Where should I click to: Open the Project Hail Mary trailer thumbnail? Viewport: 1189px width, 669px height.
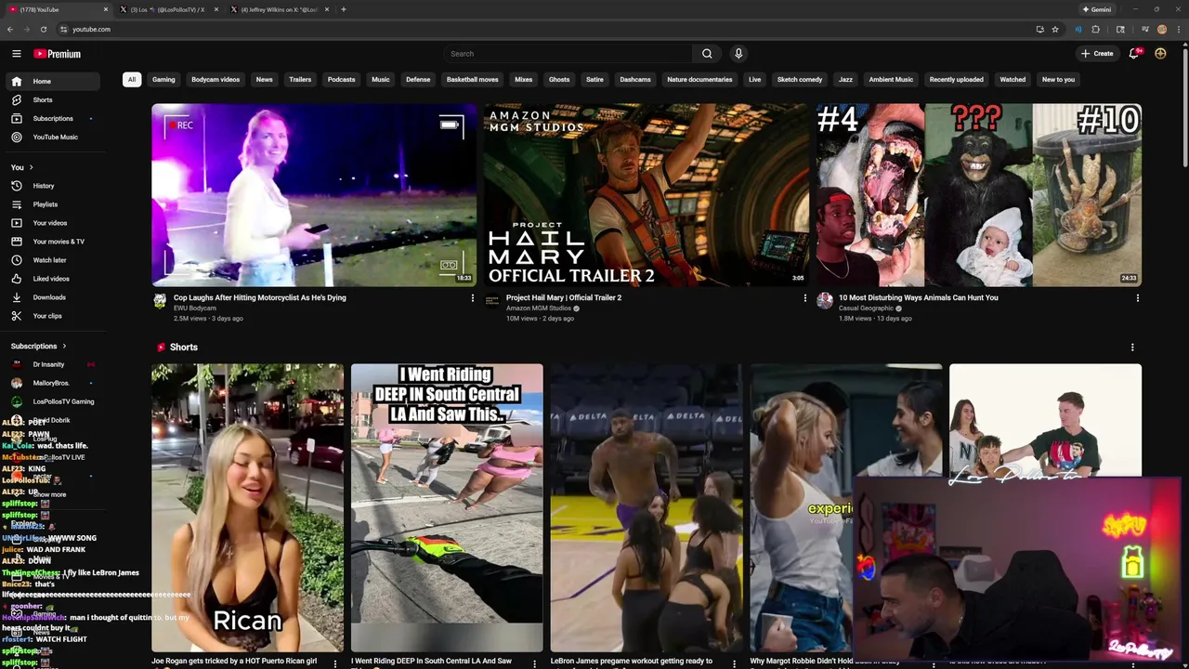tap(647, 195)
